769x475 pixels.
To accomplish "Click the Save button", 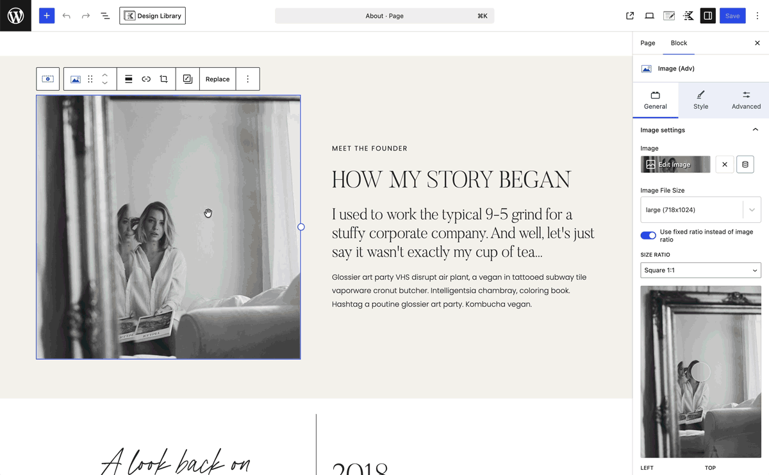I will click(732, 15).
